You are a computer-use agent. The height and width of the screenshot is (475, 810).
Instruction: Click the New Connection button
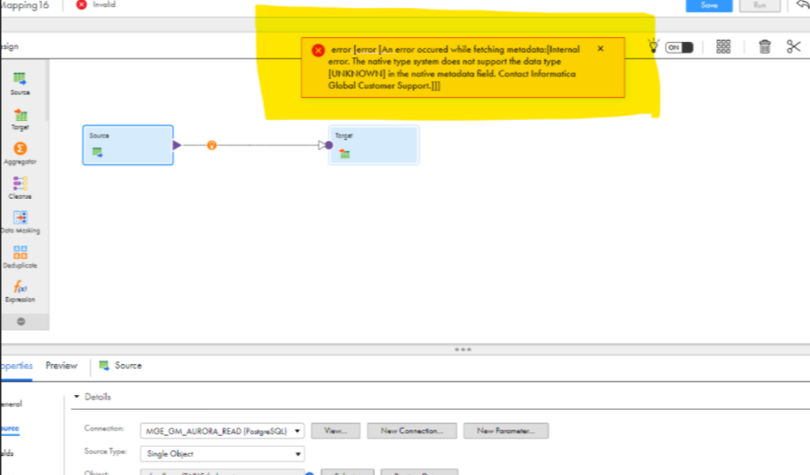411,430
